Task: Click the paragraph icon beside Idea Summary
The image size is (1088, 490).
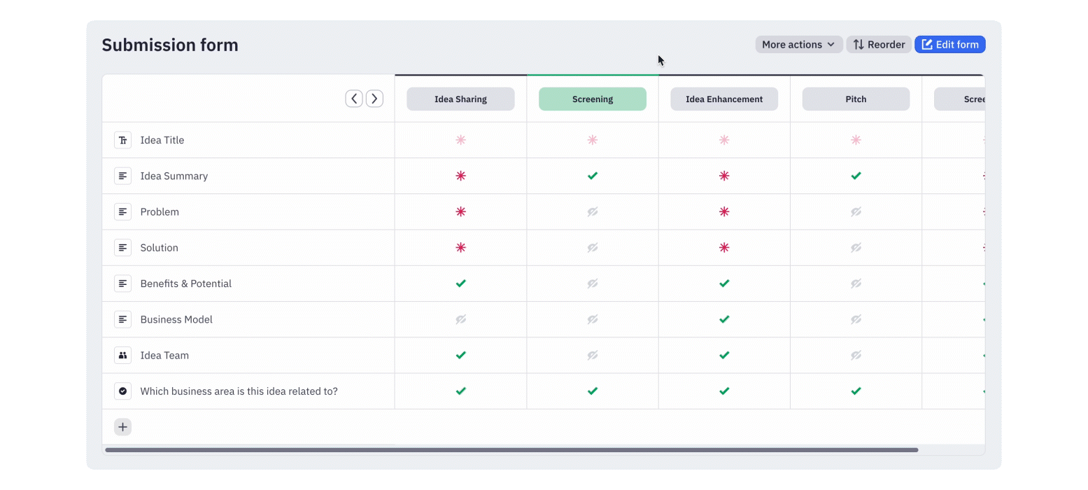Action: tap(123, 176)
